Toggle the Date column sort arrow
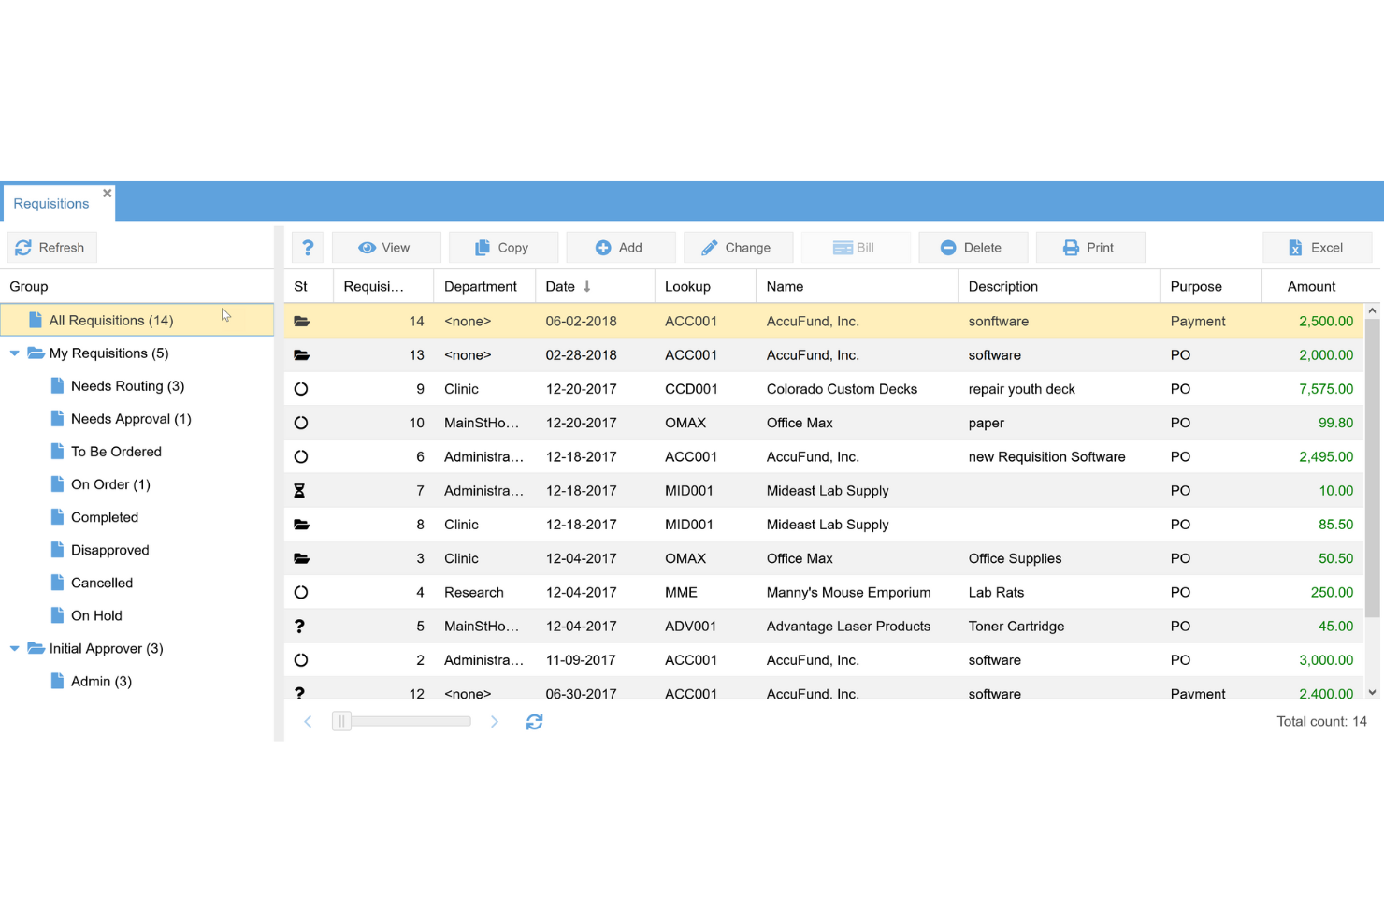1384x923 pixels. 588,286
